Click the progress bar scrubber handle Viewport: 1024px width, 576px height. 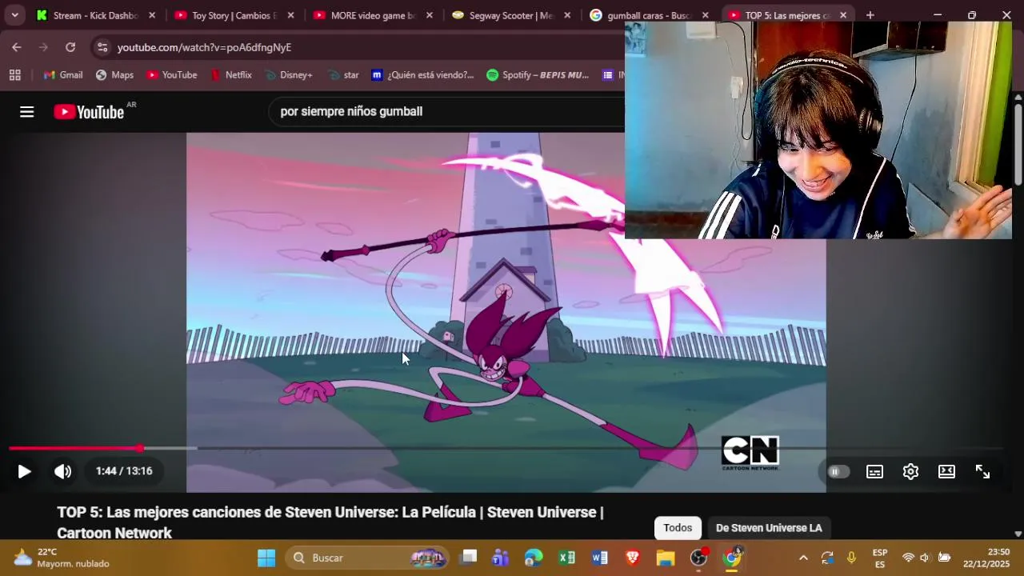[140, 448]
